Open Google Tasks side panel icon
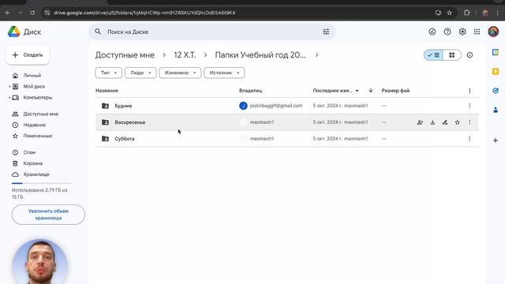Viewport: 505px width, 284px height. click(x=496, y=91)
